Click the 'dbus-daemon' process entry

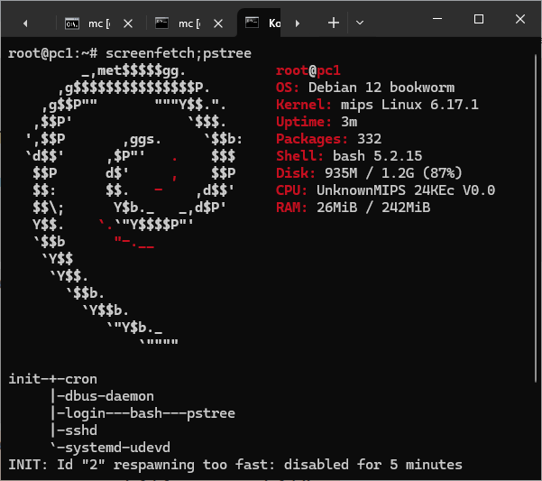[109, 396]
